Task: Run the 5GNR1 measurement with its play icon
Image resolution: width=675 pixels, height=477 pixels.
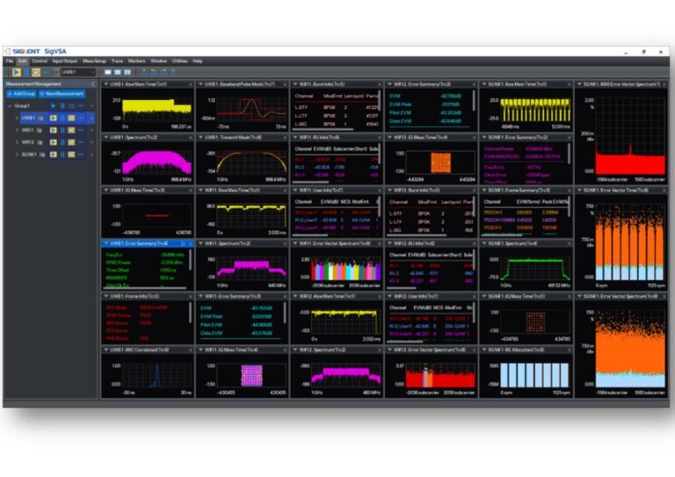Action: point(53,154)
